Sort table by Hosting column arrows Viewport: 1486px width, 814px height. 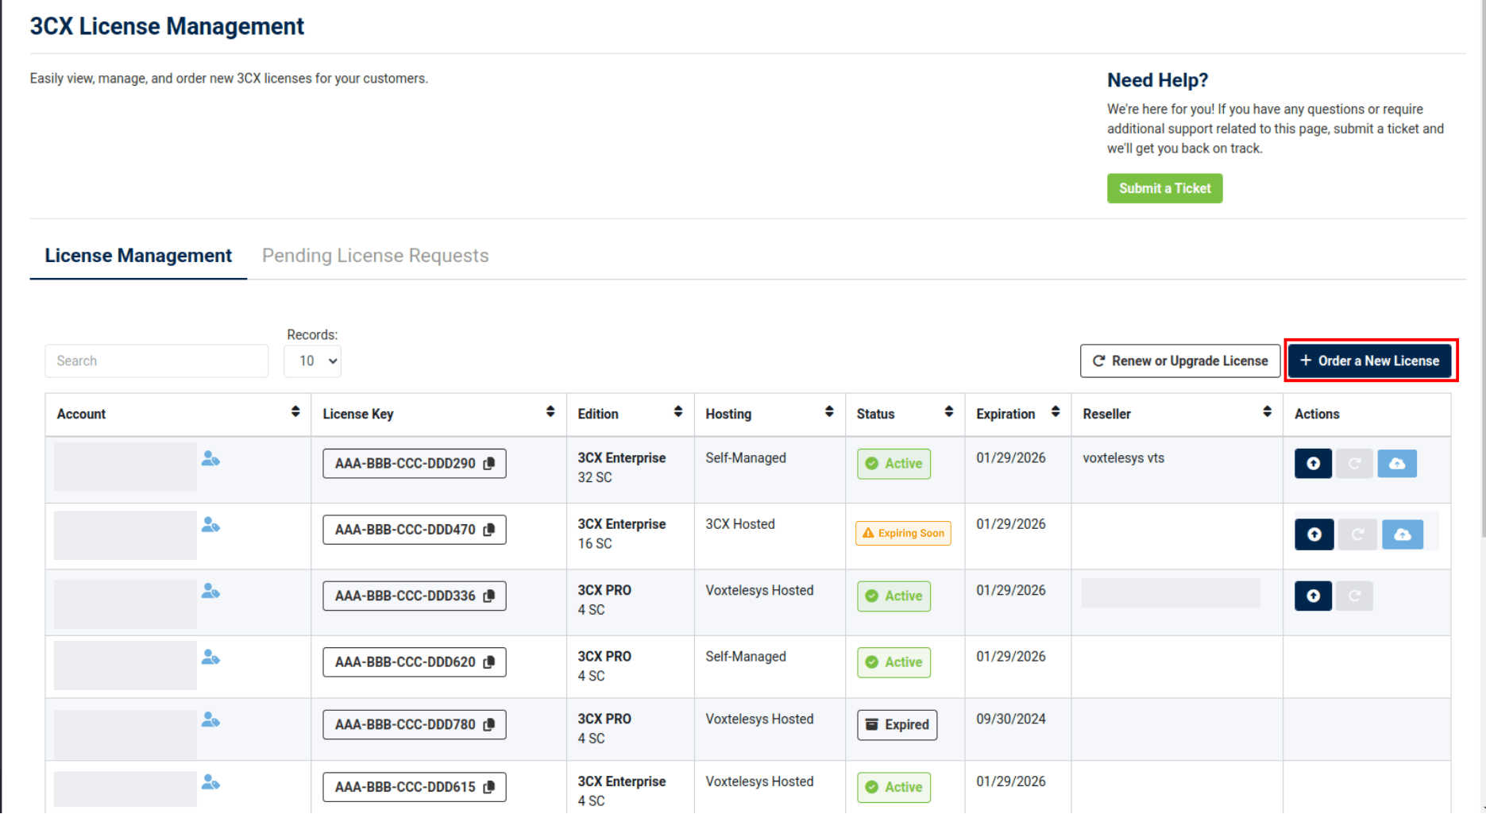click(x=829, y=411)
